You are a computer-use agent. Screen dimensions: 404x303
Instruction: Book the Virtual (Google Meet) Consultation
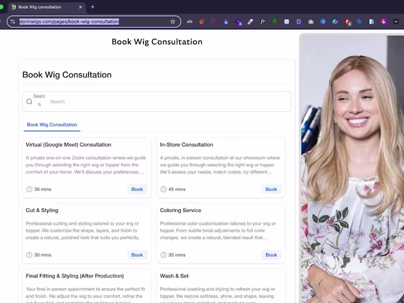pos(137,189)
